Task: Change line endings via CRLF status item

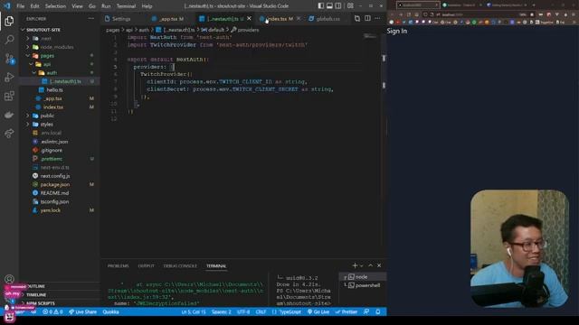Action: pos(261,311)
